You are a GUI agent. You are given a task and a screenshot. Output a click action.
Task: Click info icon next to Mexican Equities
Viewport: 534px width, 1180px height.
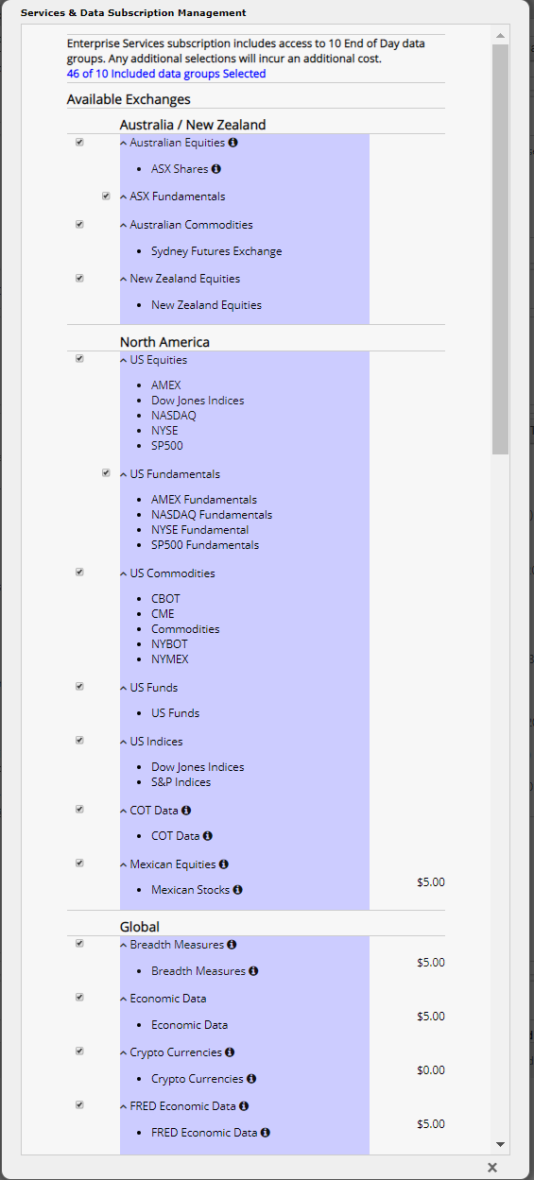coord(224,864)
